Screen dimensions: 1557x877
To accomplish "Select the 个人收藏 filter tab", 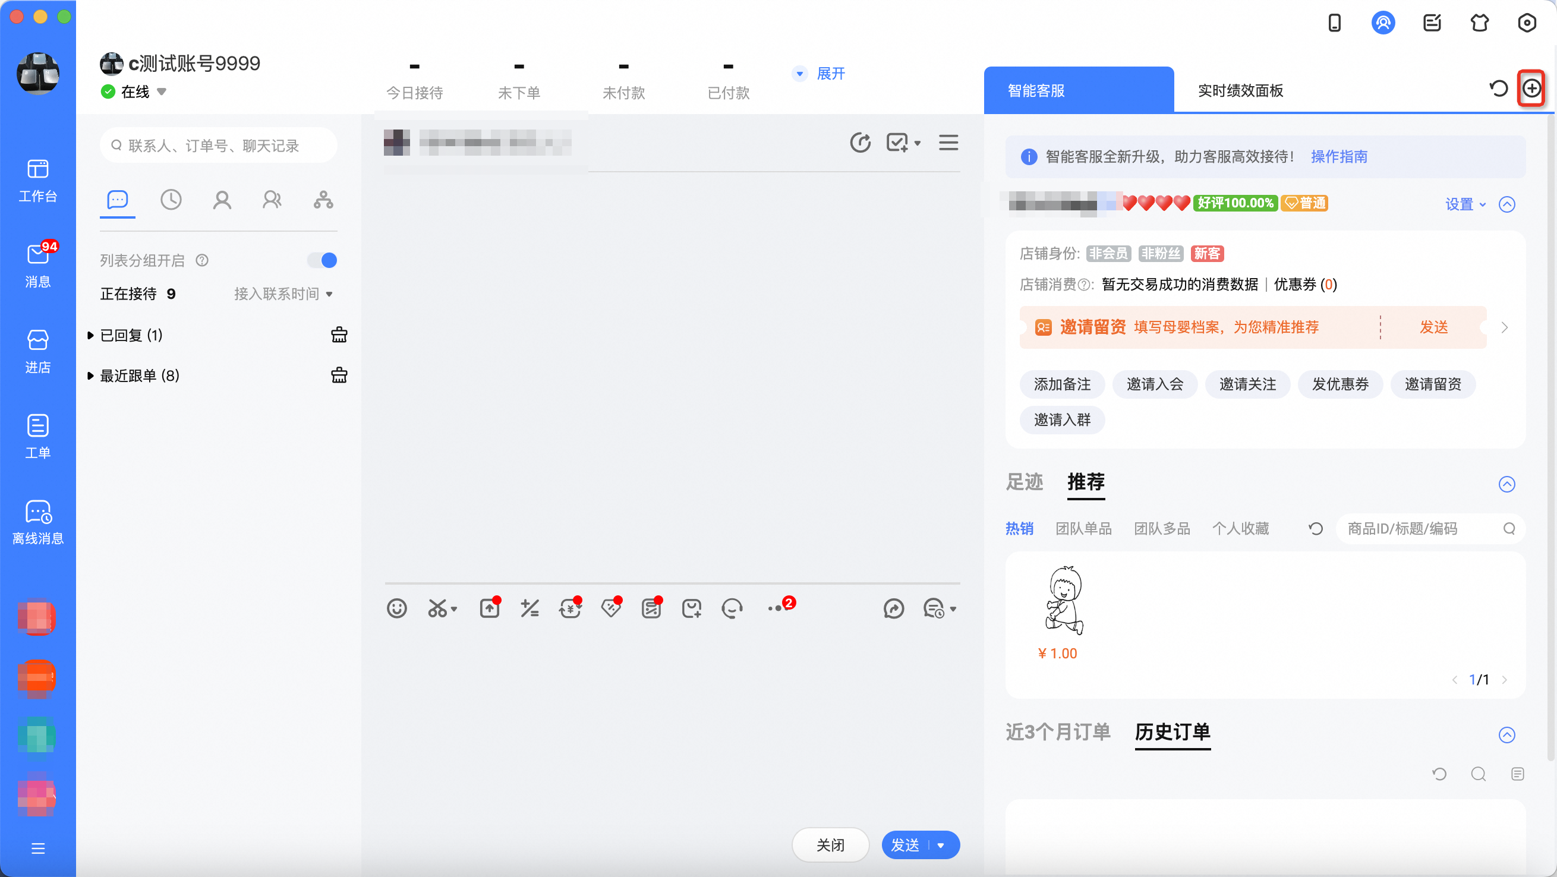I will [1241, 528].
